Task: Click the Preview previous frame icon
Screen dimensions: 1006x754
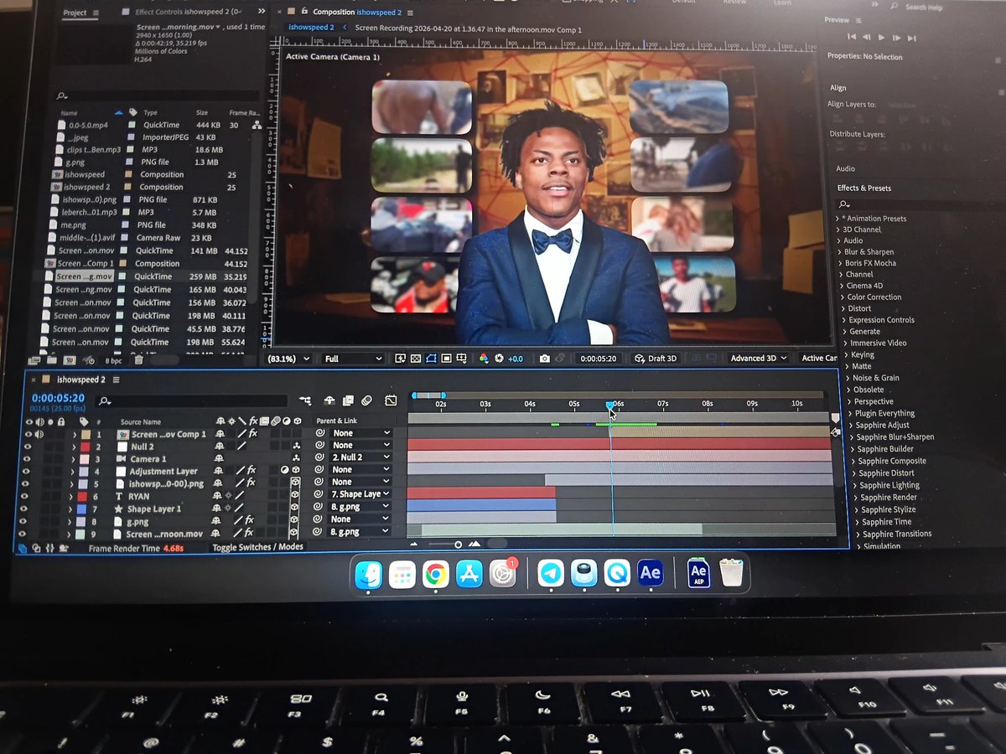Action: coord(866,37)
